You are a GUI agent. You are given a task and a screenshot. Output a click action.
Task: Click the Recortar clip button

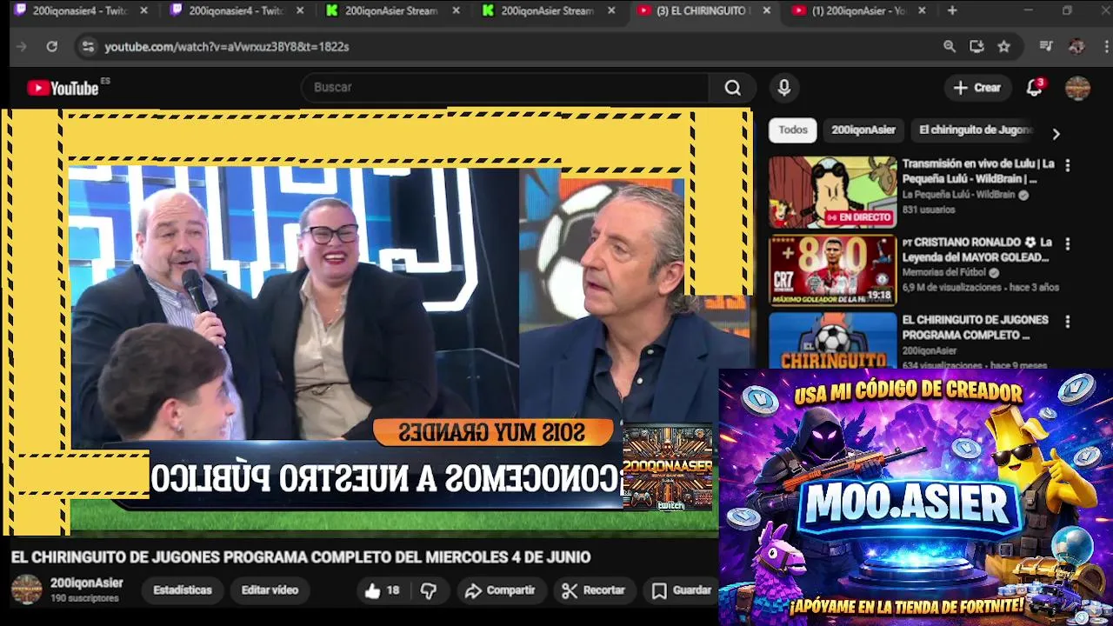click(593, 590)
